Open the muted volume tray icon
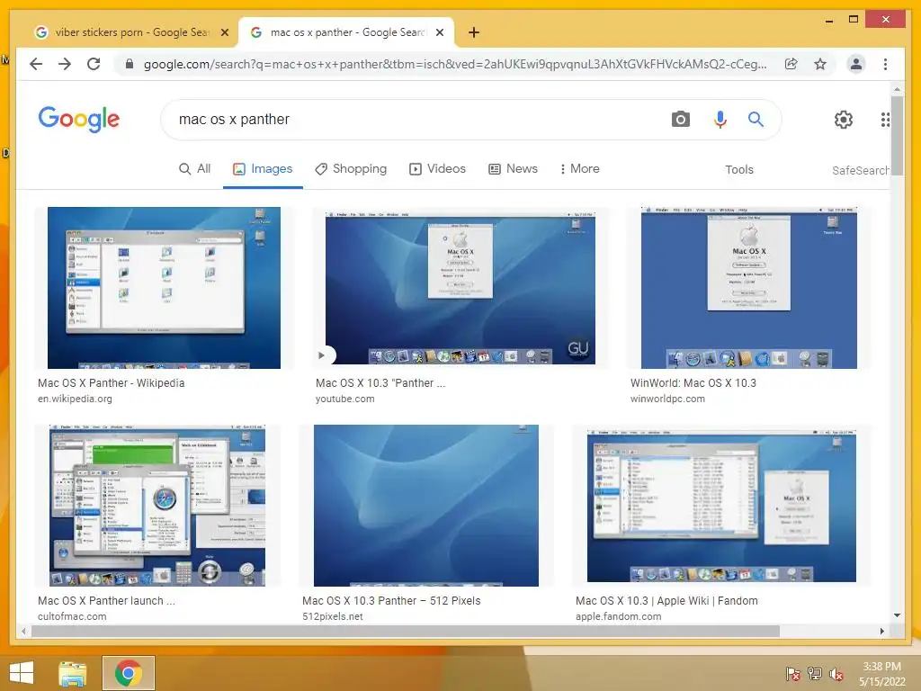Screen dimensions: 921x691 click(x=836, y=673)
